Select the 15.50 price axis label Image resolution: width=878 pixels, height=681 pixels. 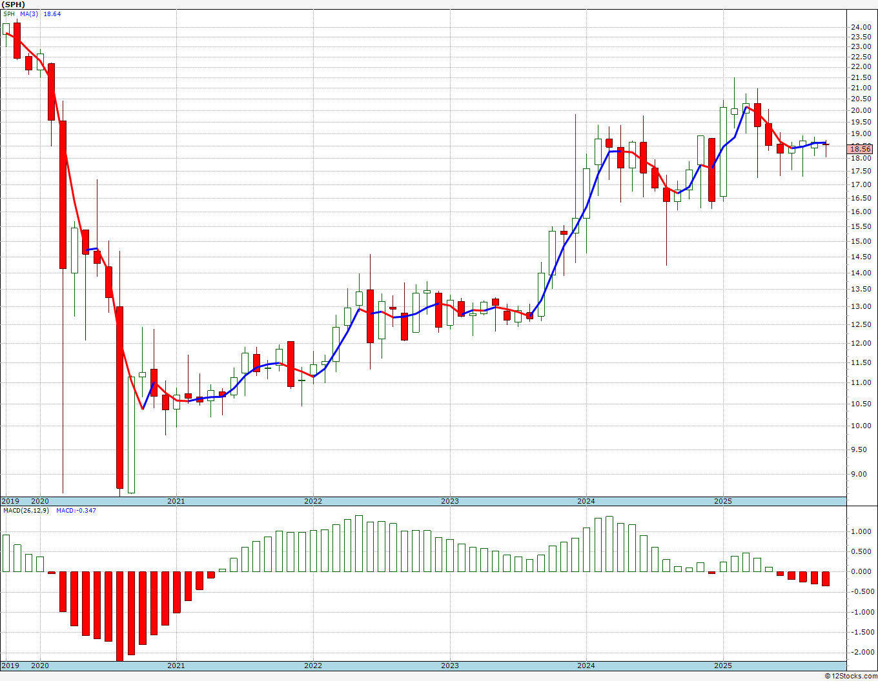pyautogui.click(x=861, y=226)
